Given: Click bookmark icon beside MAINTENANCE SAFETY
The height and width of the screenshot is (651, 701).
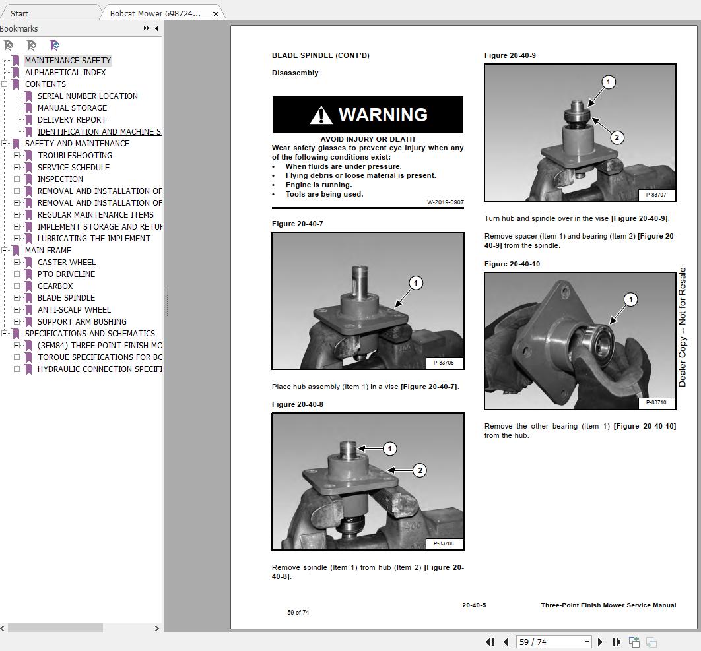Looking at the screenshot, I should pyautogui.click(x=16, y=60).
